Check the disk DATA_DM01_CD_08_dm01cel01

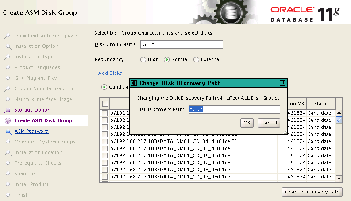104,170
